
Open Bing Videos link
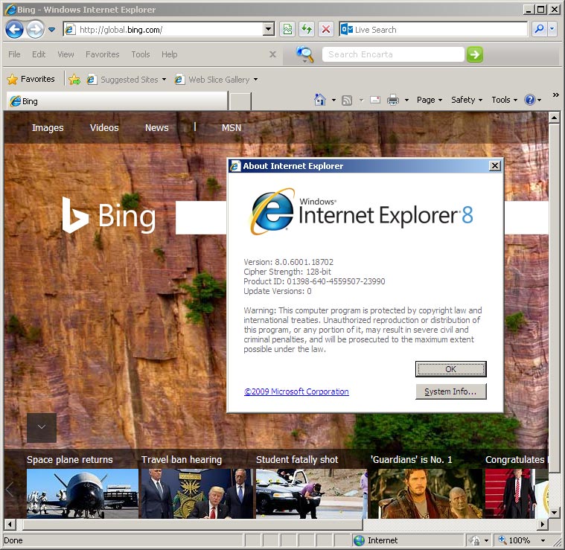104,128
